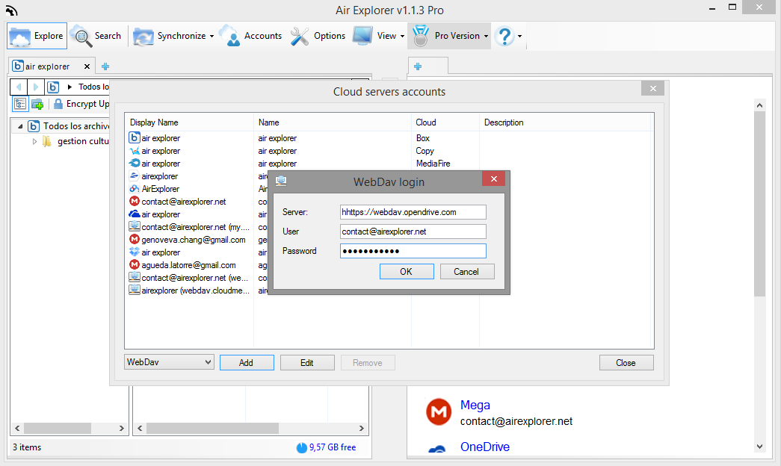Click the new folder icon with green plus
Image resolution: width=781 pixels, height=466 pixels.
pos(37,104)
